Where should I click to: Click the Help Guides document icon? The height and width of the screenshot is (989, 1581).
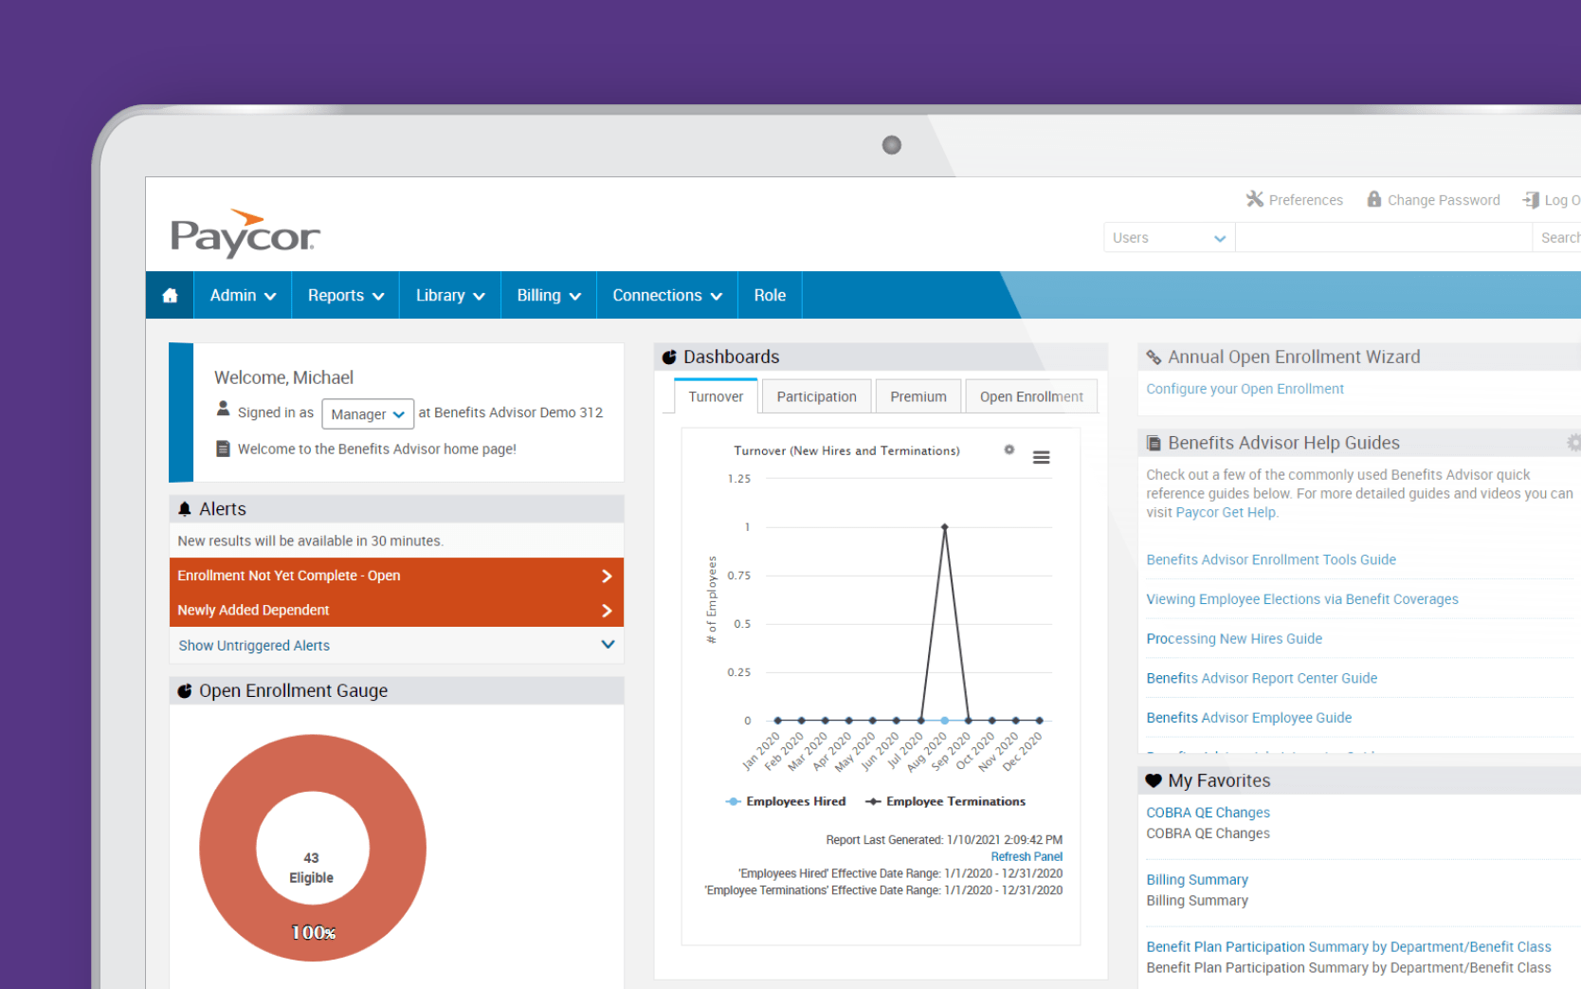pyautogui.click(x=1154, y=443)
